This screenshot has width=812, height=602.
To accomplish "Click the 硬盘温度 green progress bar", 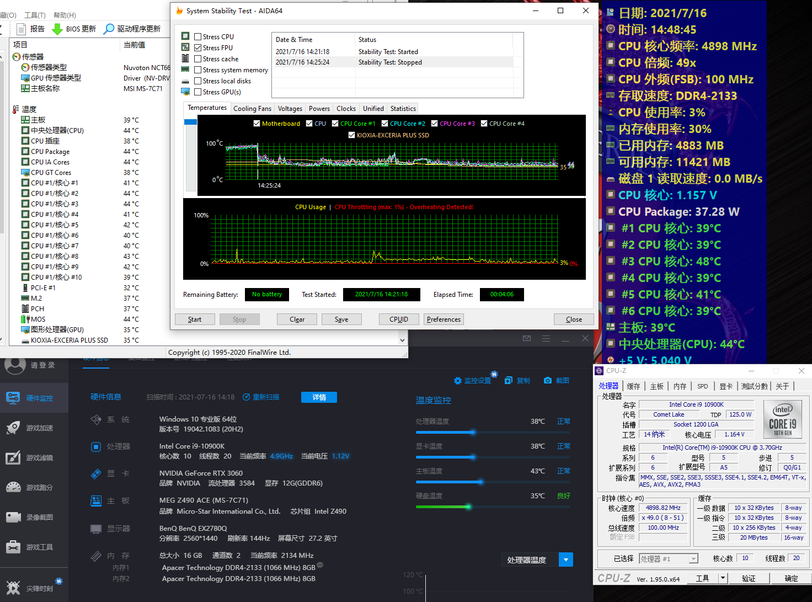I will click(493, 507).
